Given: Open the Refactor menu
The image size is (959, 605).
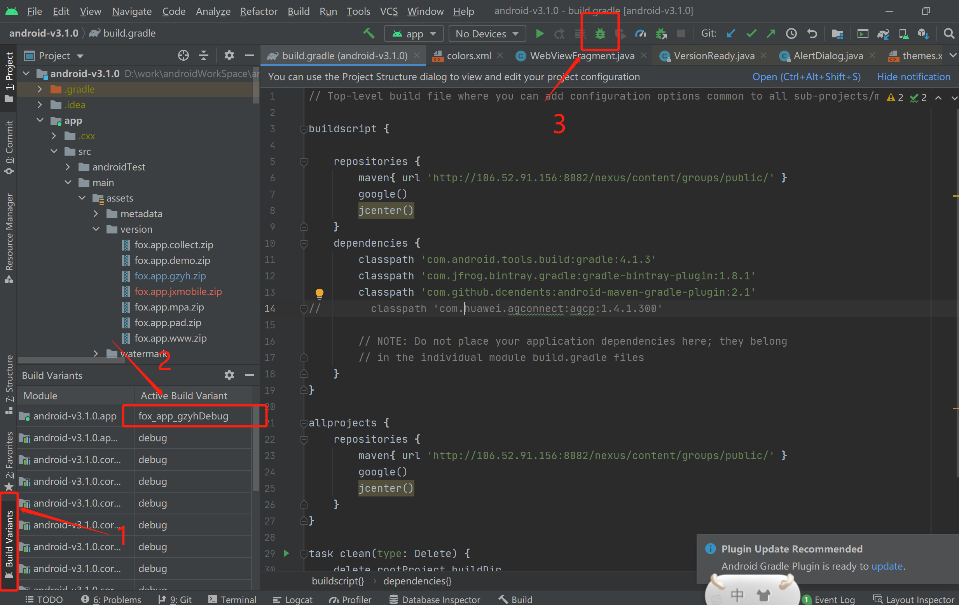Looking at the screenshot, I should (259, 11).
